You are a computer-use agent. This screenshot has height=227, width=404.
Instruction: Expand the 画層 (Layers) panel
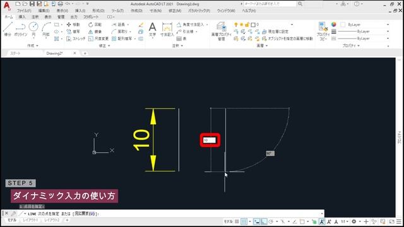click(262, 45)
